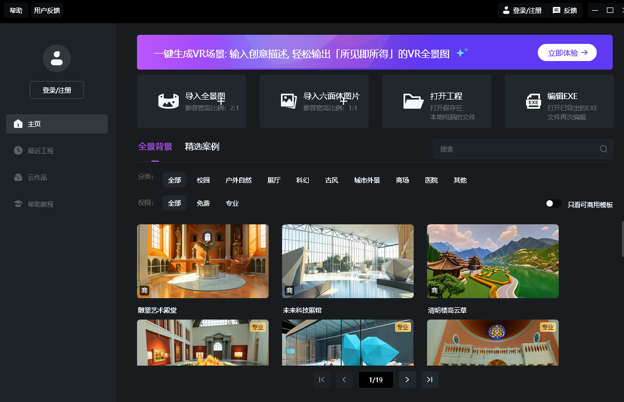Filter permission by 专业
Screen dimensions: 624x402
tap(232, 203)
